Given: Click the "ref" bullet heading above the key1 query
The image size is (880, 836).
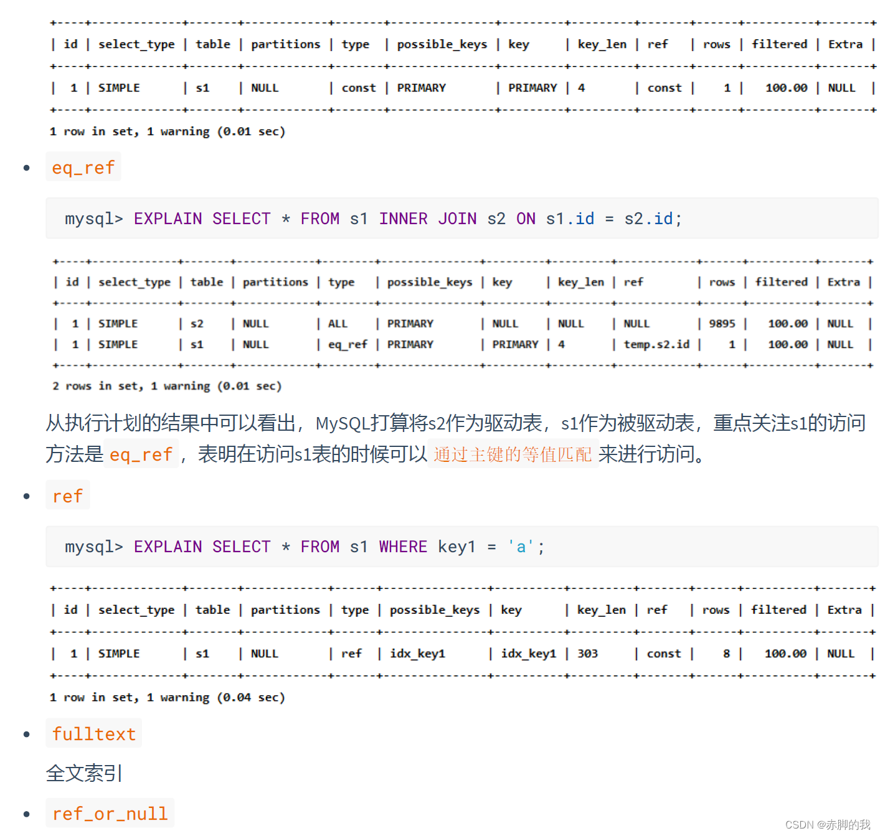Looking at the screenshot, I should pos(68,496).
